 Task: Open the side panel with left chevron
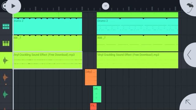(190, 55)
